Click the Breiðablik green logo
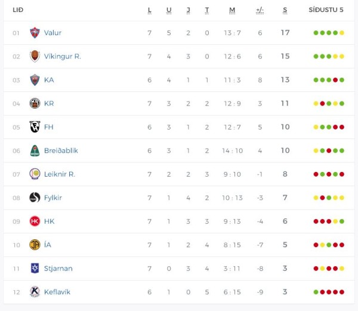Screen dimensions: 358x311 (35, 150)
